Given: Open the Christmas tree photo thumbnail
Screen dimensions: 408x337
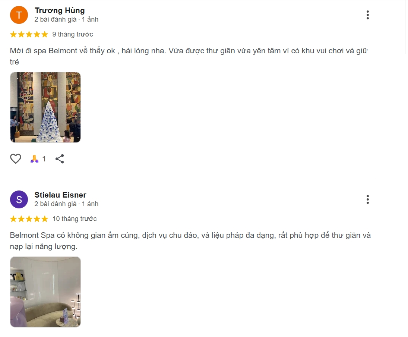Looking at the screenshot, I should [45, 107].
